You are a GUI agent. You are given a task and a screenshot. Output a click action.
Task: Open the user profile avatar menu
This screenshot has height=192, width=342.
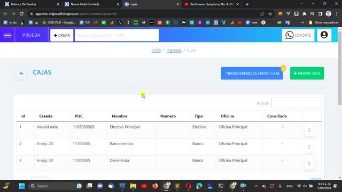(324, 35)
